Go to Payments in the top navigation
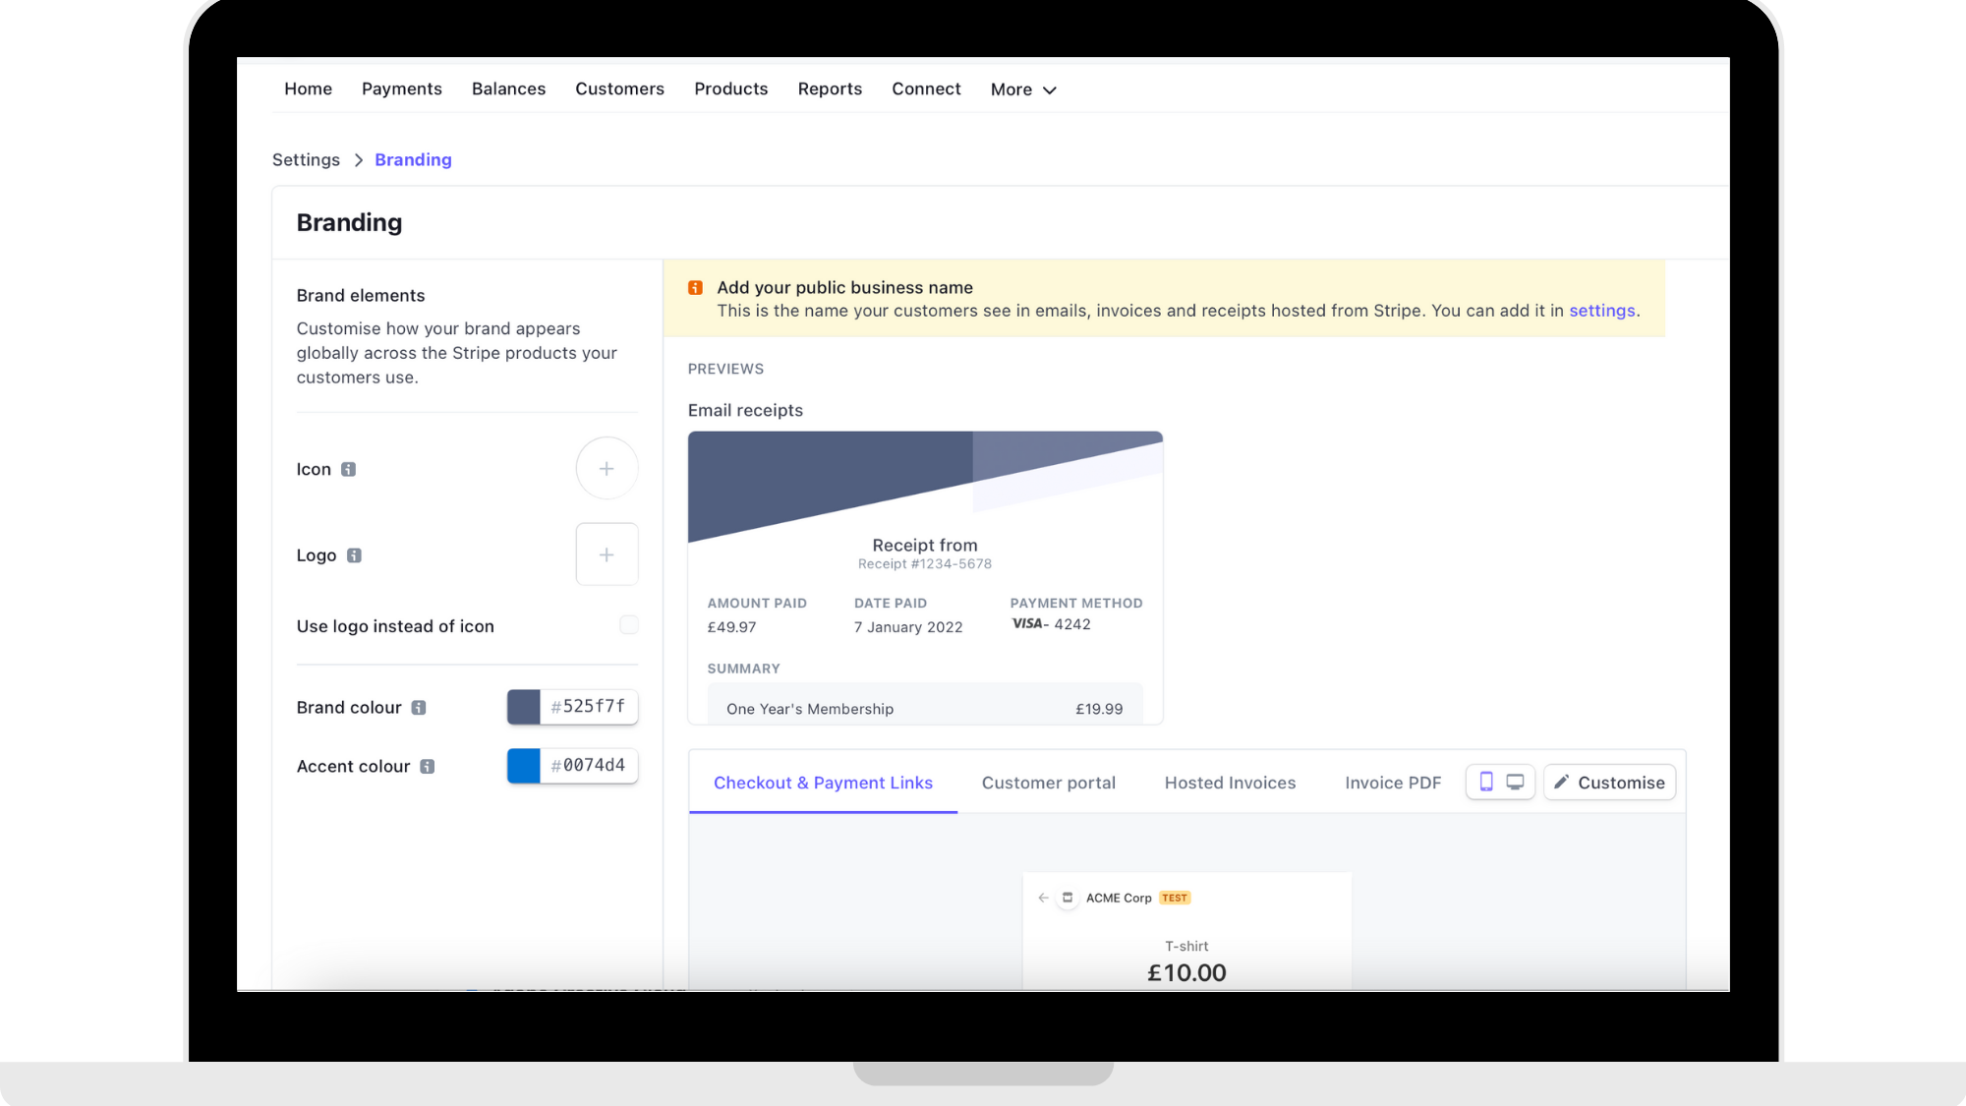Image resolution: width=1966 pixels, height=1106 pixels. click(401, 88)
